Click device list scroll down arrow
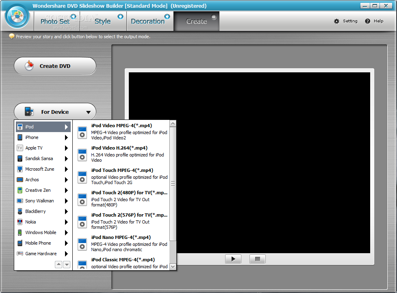This screenshot has height=293, width=397. click(67, 265)
